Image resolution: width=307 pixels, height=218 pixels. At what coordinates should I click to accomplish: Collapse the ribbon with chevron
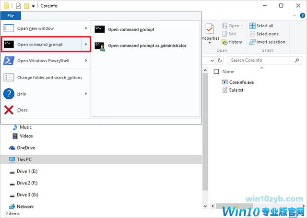[x=294, y=16]
